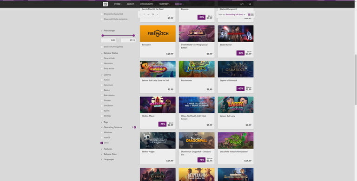Check the New arrivals filter
The image size is (357, 181).
(x=102, y=58)
